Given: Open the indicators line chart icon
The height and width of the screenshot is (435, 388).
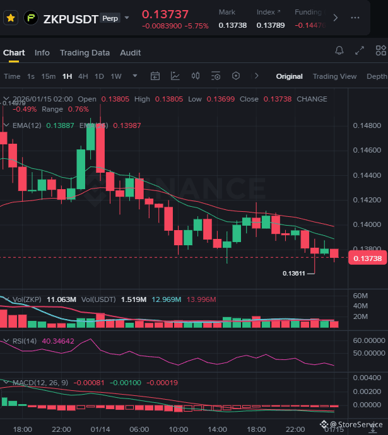Looking at the screenshot, I should coord(175,76).
